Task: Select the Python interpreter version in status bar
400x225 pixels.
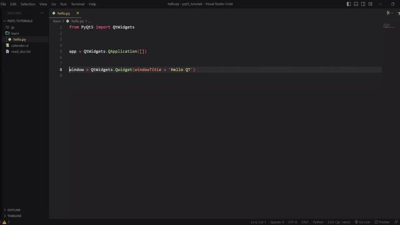Action: (339, 222)
